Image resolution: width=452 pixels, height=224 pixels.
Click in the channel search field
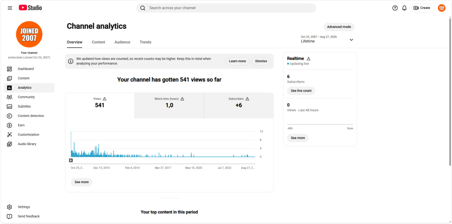click(226, 8)
